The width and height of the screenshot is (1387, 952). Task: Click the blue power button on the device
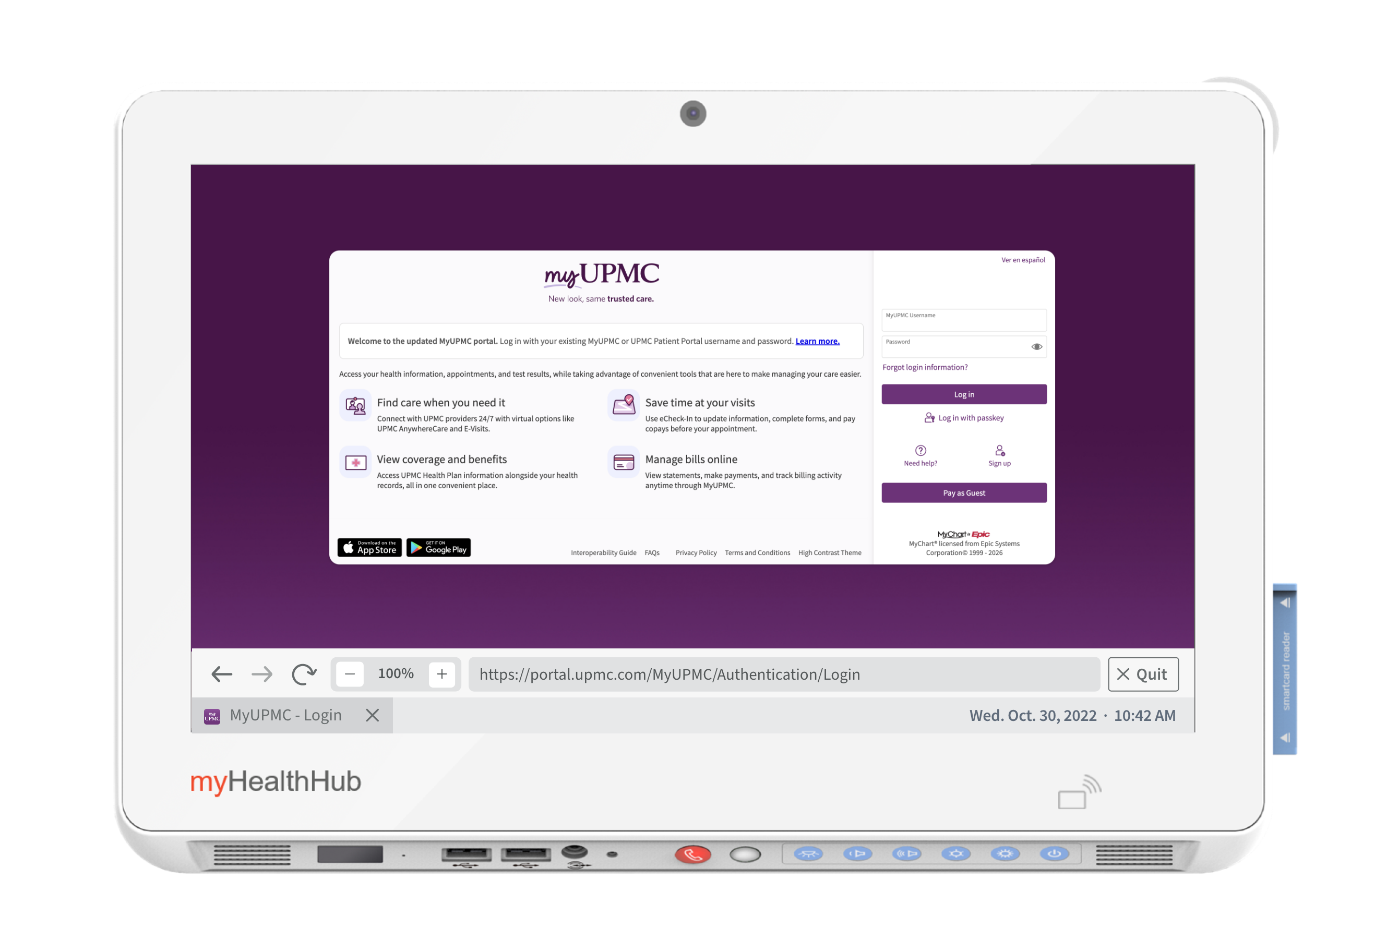tap(1054, 853)
